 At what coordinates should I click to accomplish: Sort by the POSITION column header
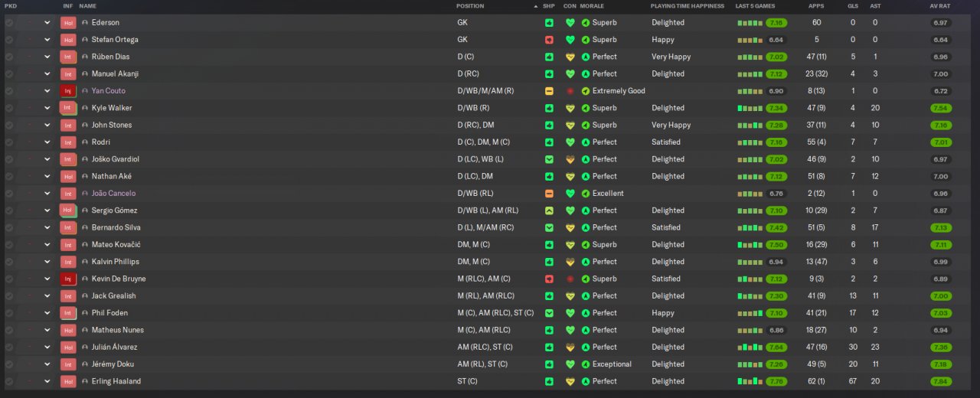point(470,6)
